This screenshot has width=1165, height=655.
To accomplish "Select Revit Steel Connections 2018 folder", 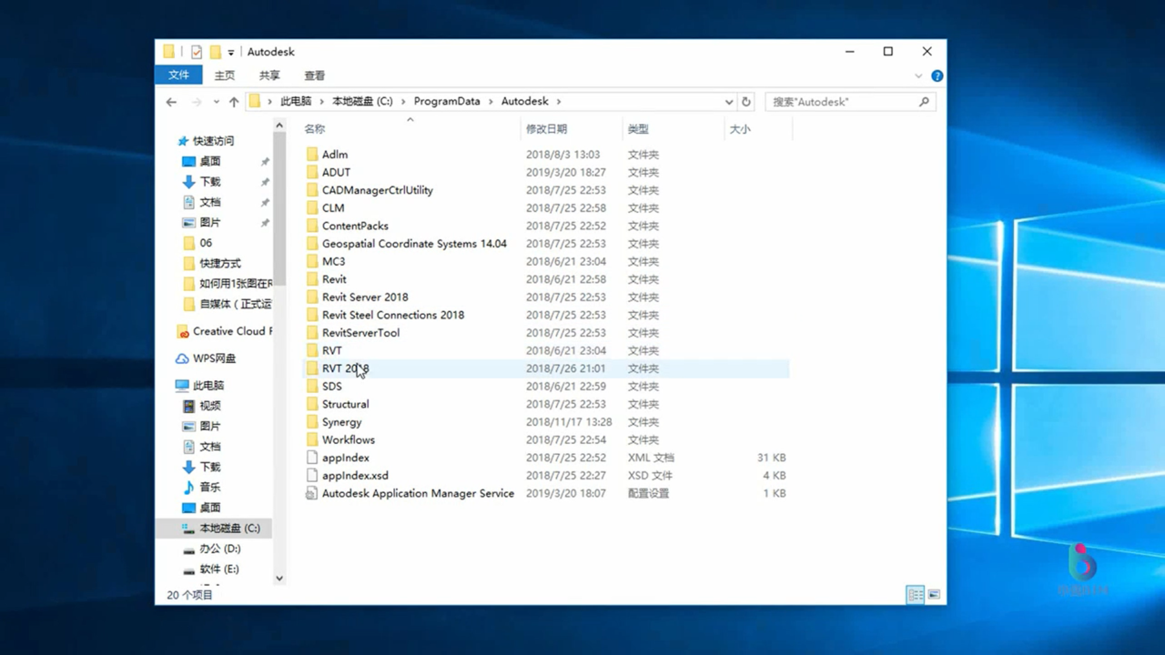I will pyautogui.click(x=393, y=315).
